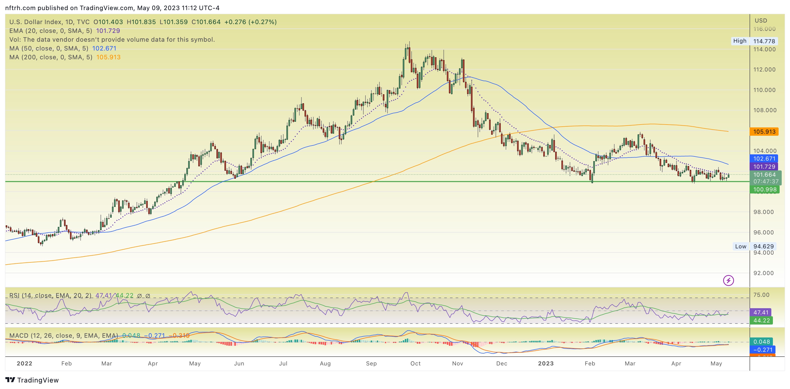Image resolution: width=790 pixels, height=389 pixels.
Task: Click the Oct label on the time axis
Action: [x=415, y=363]
